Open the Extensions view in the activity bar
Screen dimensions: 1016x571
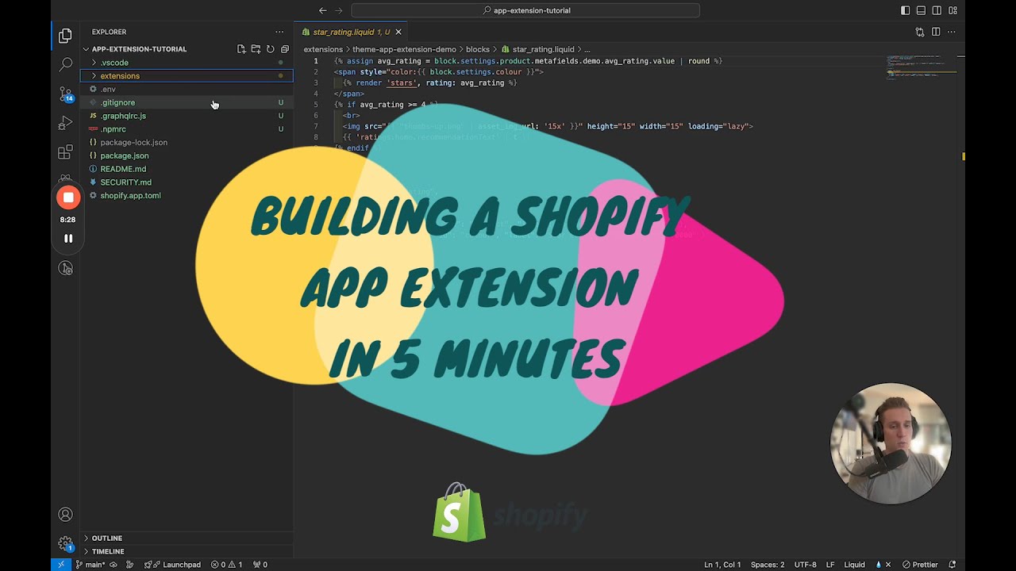coord(65,151)
